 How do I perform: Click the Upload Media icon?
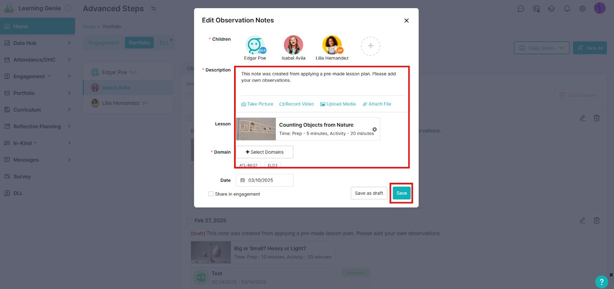(x=323, y=104)
